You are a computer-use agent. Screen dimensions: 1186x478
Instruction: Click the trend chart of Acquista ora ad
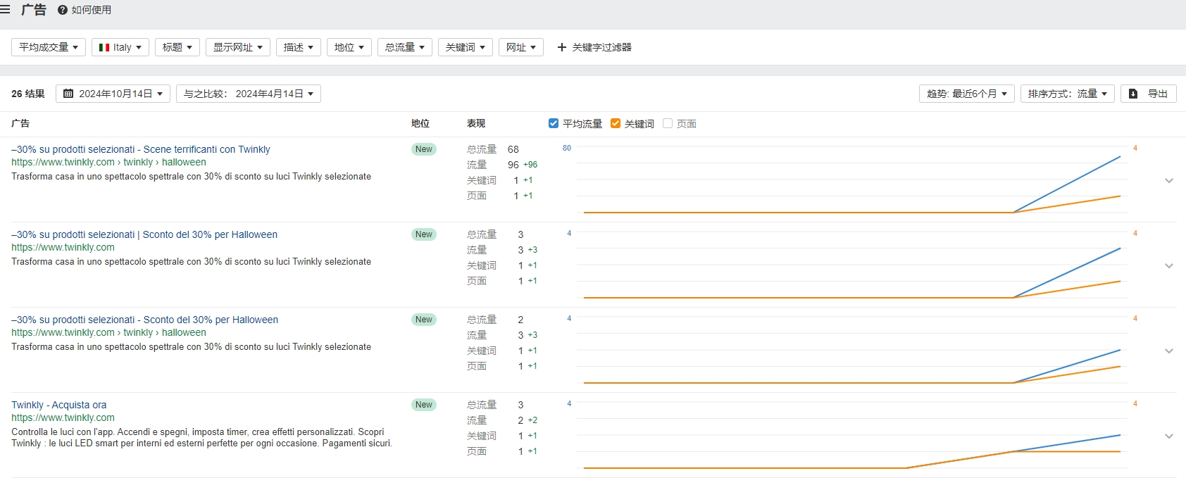click(x=852, y=436)
